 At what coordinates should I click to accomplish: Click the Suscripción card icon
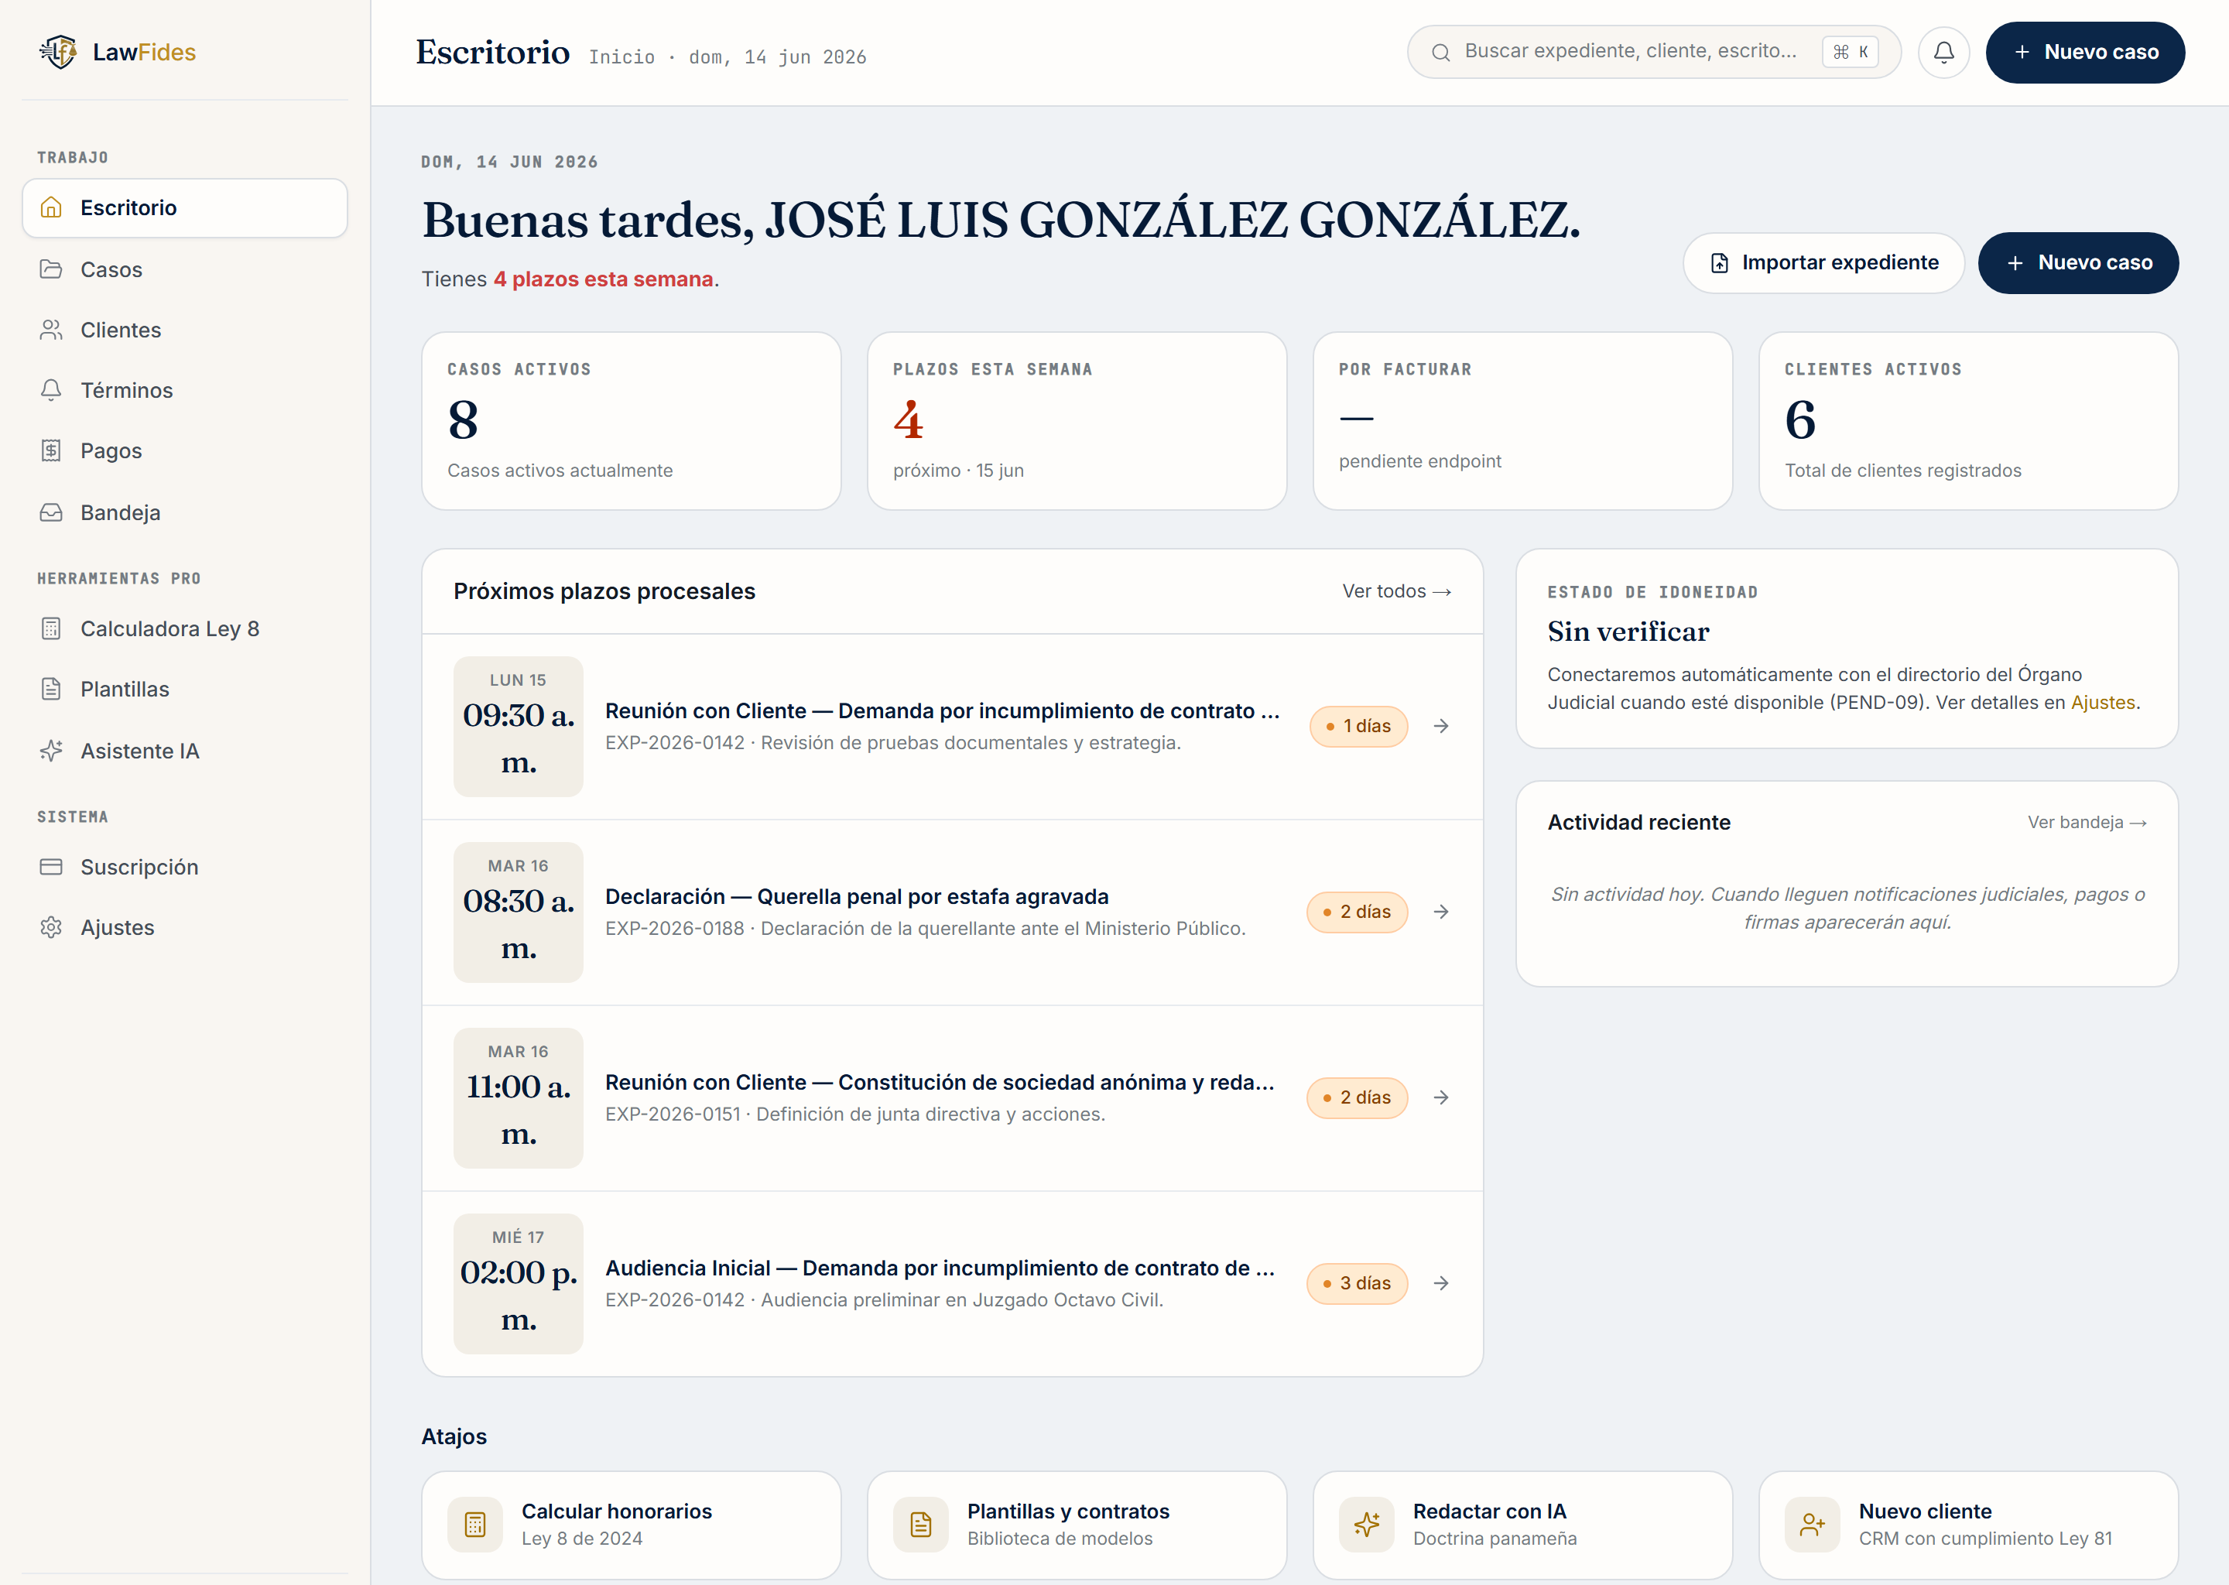pyautogui.click(x=52, y=867)
